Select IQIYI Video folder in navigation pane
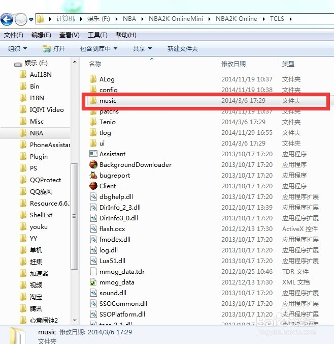This screenshot has width=334, height=344. (42, 109)
